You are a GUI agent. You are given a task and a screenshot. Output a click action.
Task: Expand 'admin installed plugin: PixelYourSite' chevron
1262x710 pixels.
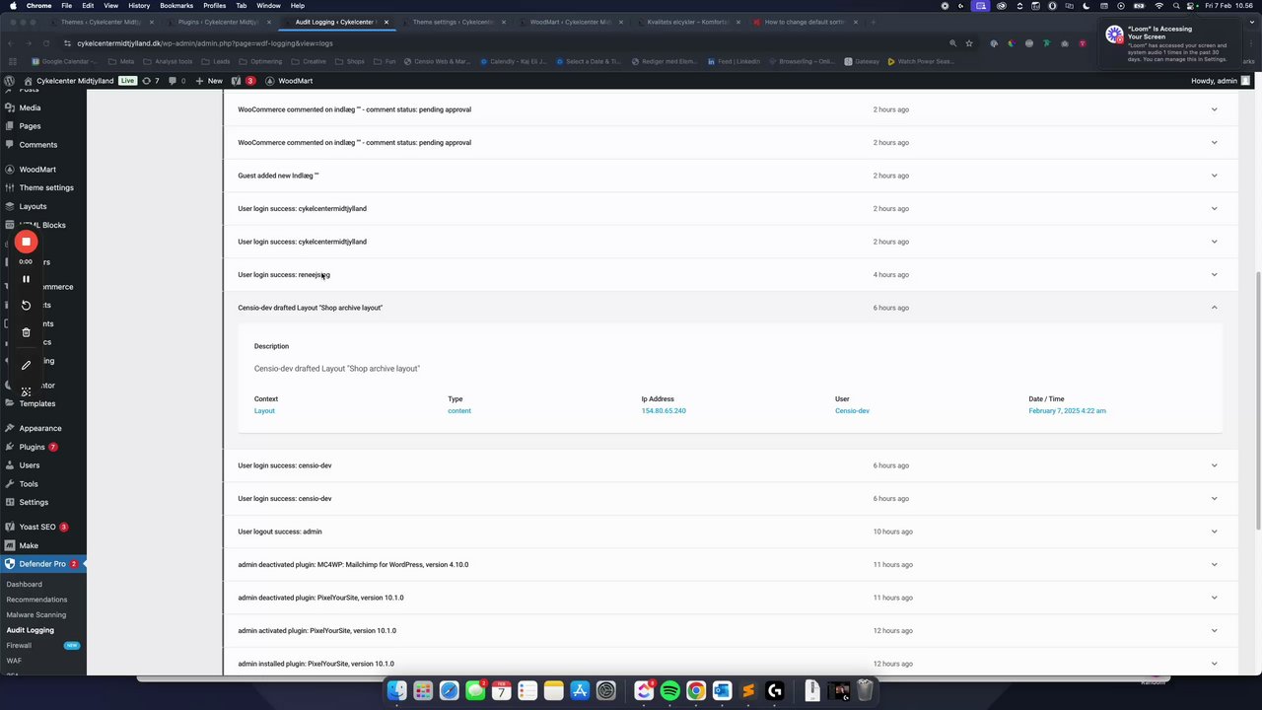1214,664
